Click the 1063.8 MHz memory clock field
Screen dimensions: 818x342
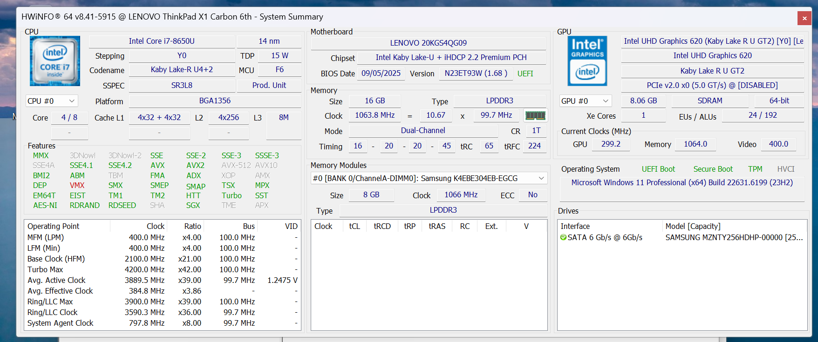[375, 115]
